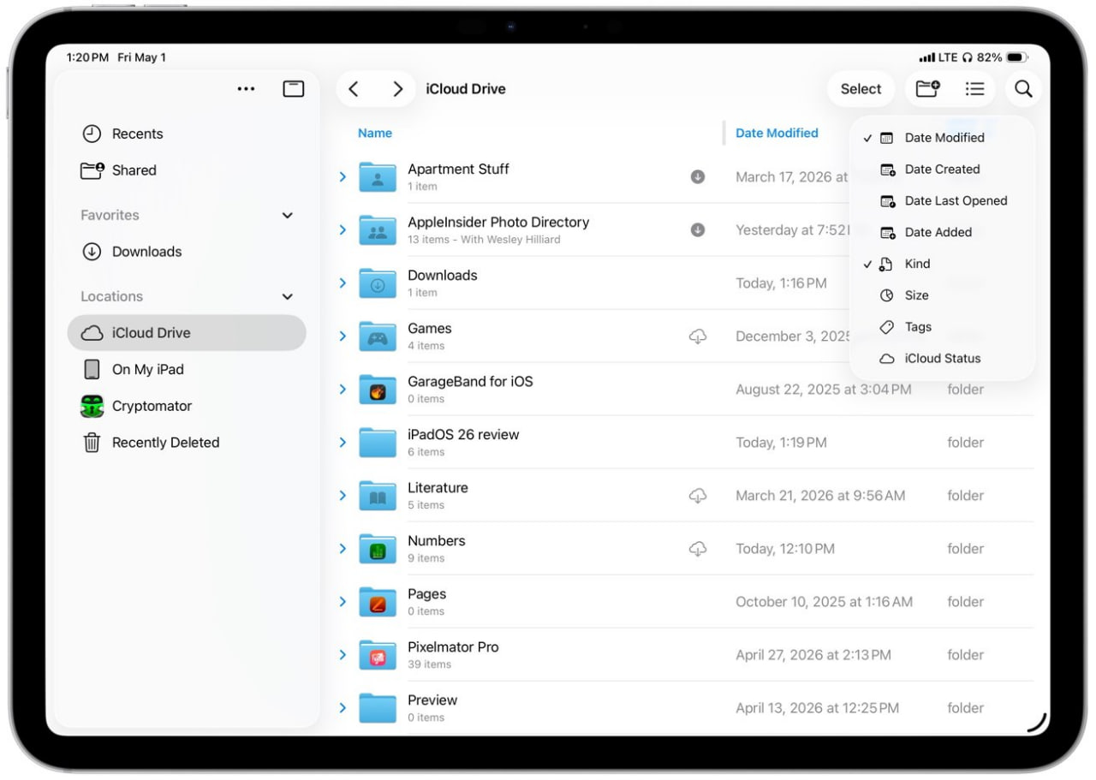This screenshot has width=1096, height=780.
Task: Enable Date Added column option
Action: pyautogui.click(x=942, y=232)
